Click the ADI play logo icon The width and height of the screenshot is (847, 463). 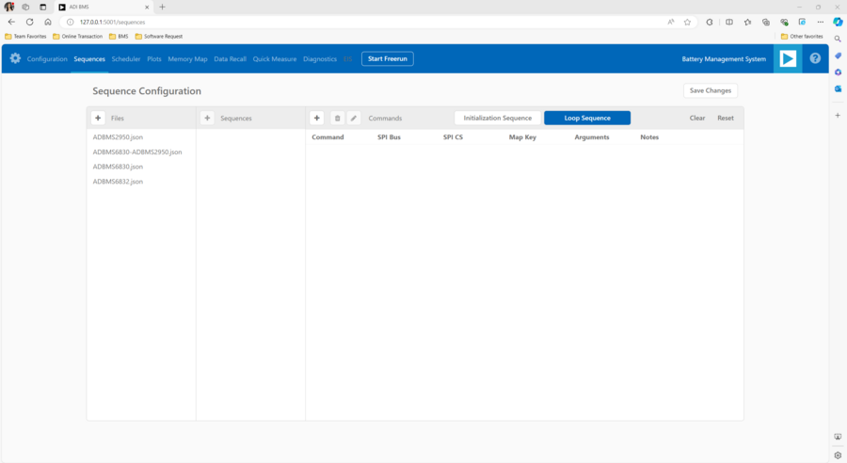[x=788, y=58]
